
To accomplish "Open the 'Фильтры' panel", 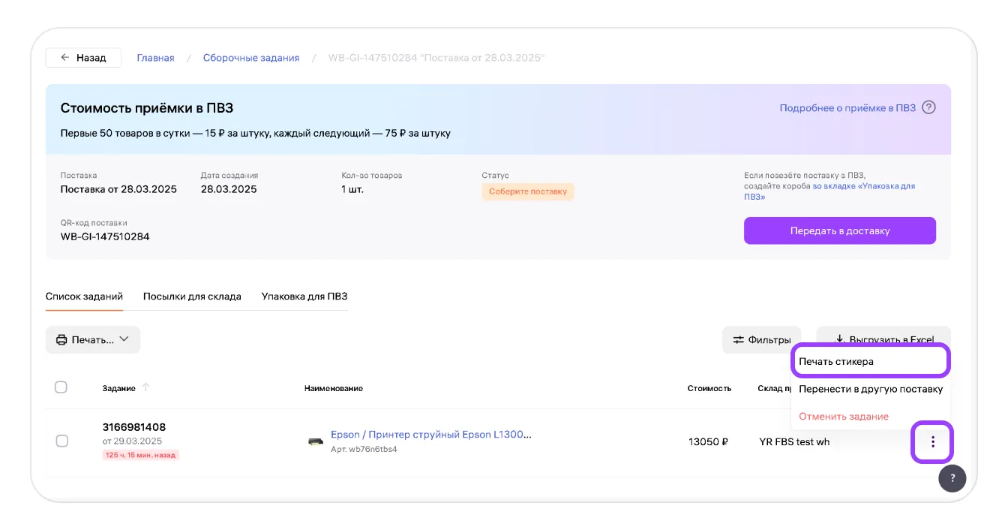I will click(x=761, y=340).
